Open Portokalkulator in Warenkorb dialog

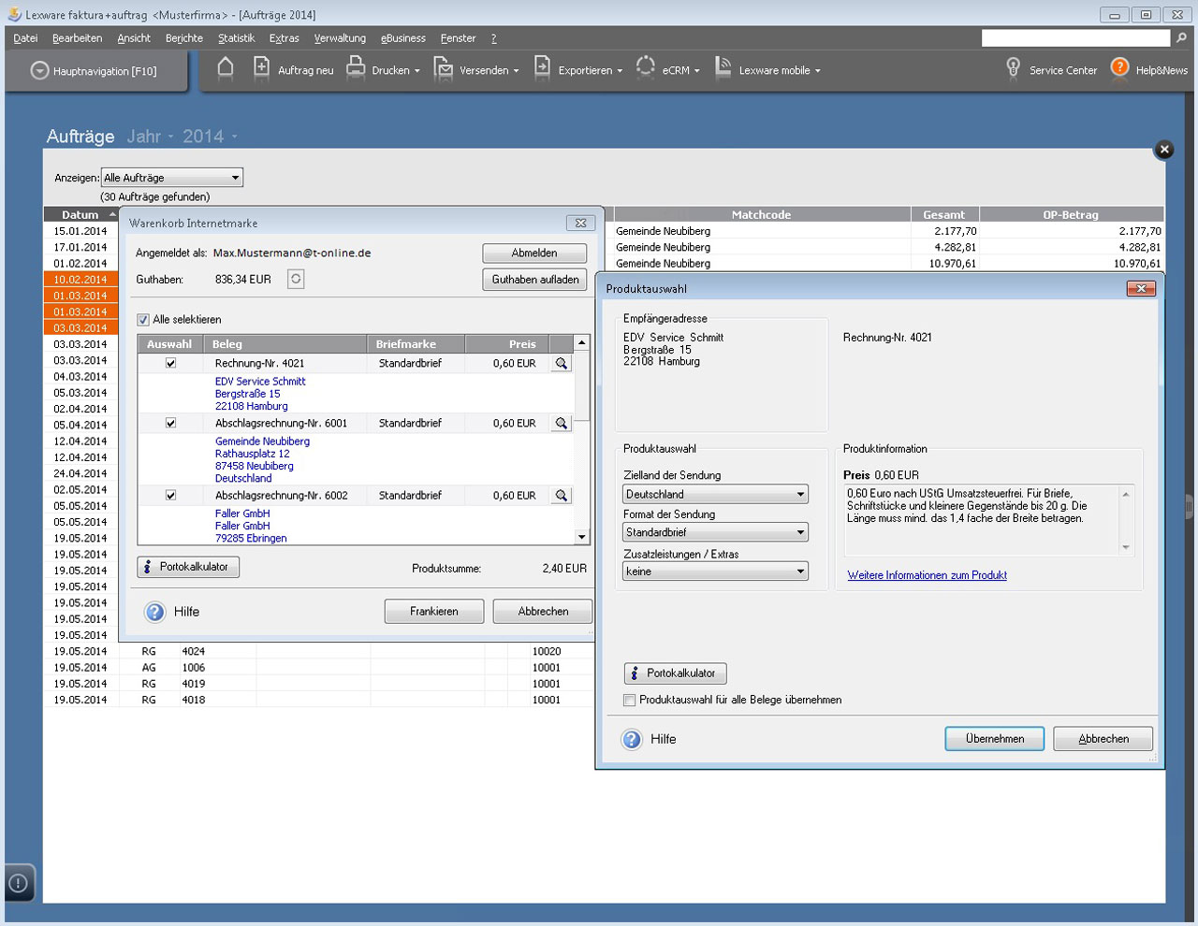188,567
